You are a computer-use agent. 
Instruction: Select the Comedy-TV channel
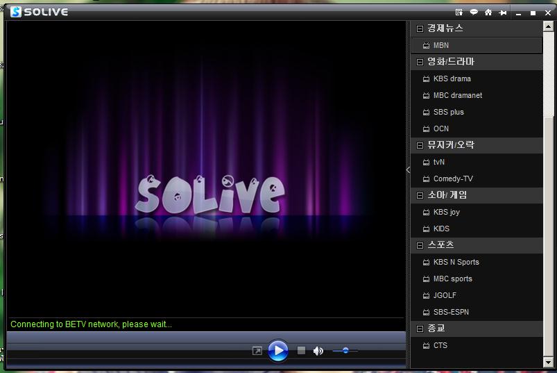tap(477, 179)
